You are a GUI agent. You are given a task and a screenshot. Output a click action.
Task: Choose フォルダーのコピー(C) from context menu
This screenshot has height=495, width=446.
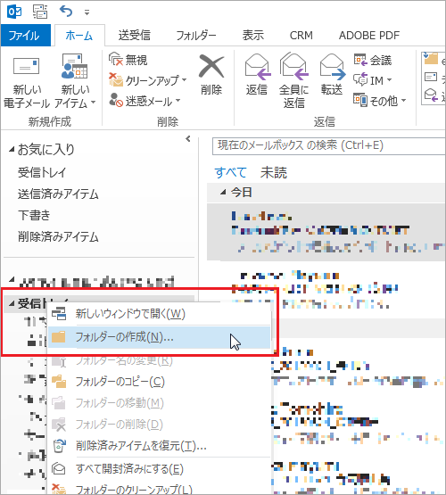point(160,382)
